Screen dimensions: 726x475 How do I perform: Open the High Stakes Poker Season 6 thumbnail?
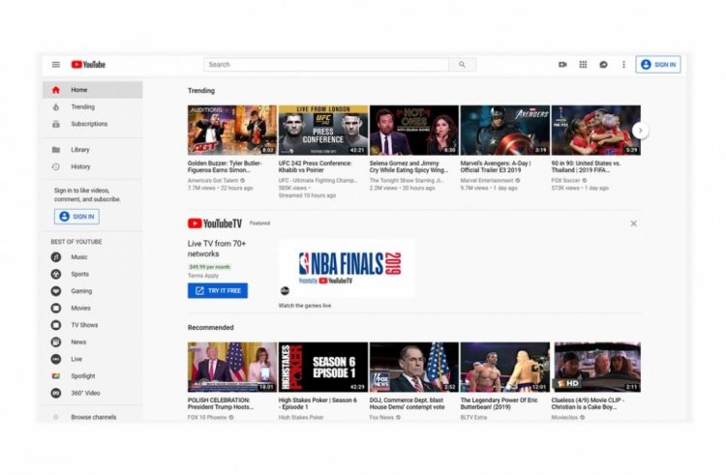[x=323, y=367]
